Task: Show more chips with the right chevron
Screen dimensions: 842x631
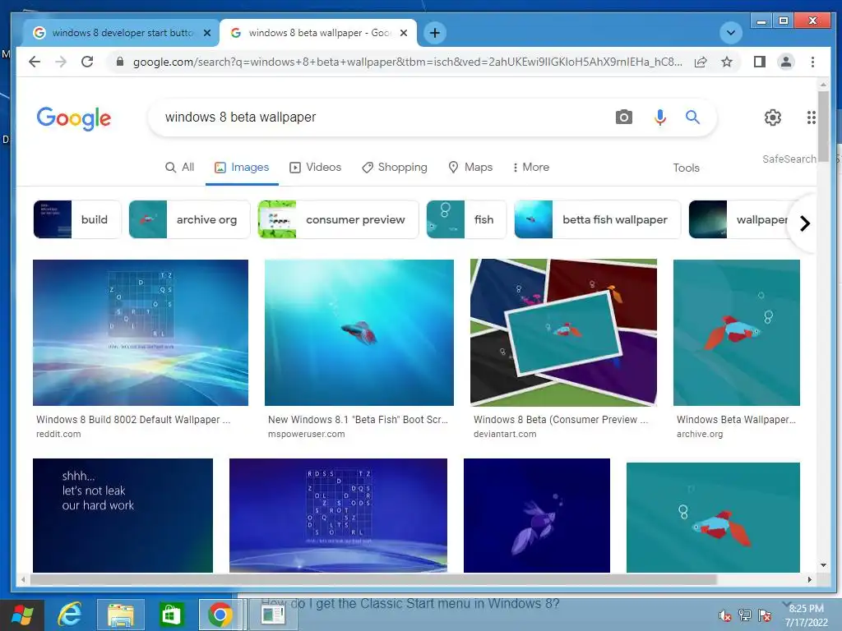Action: (804, 223)
